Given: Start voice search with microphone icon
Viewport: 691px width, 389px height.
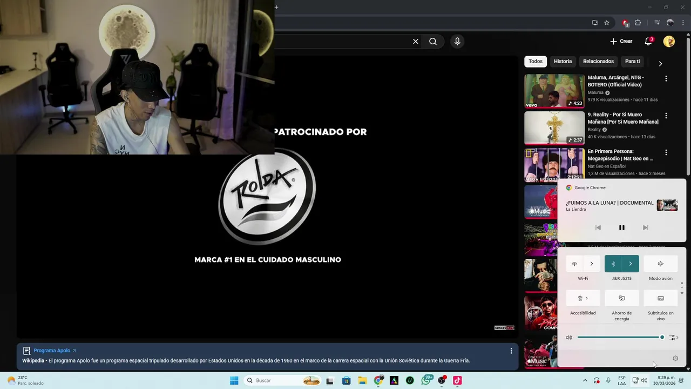Looking at the screenshot, I should tap(457, 42).
